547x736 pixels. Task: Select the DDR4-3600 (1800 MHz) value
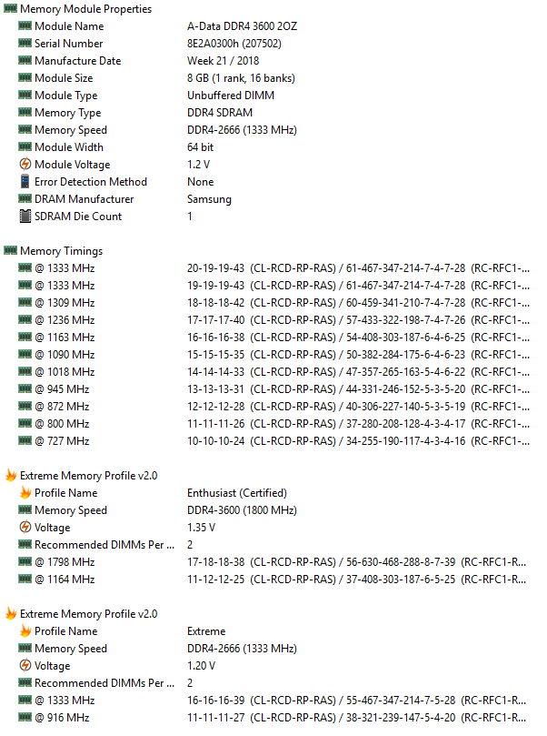coord(242,510)
